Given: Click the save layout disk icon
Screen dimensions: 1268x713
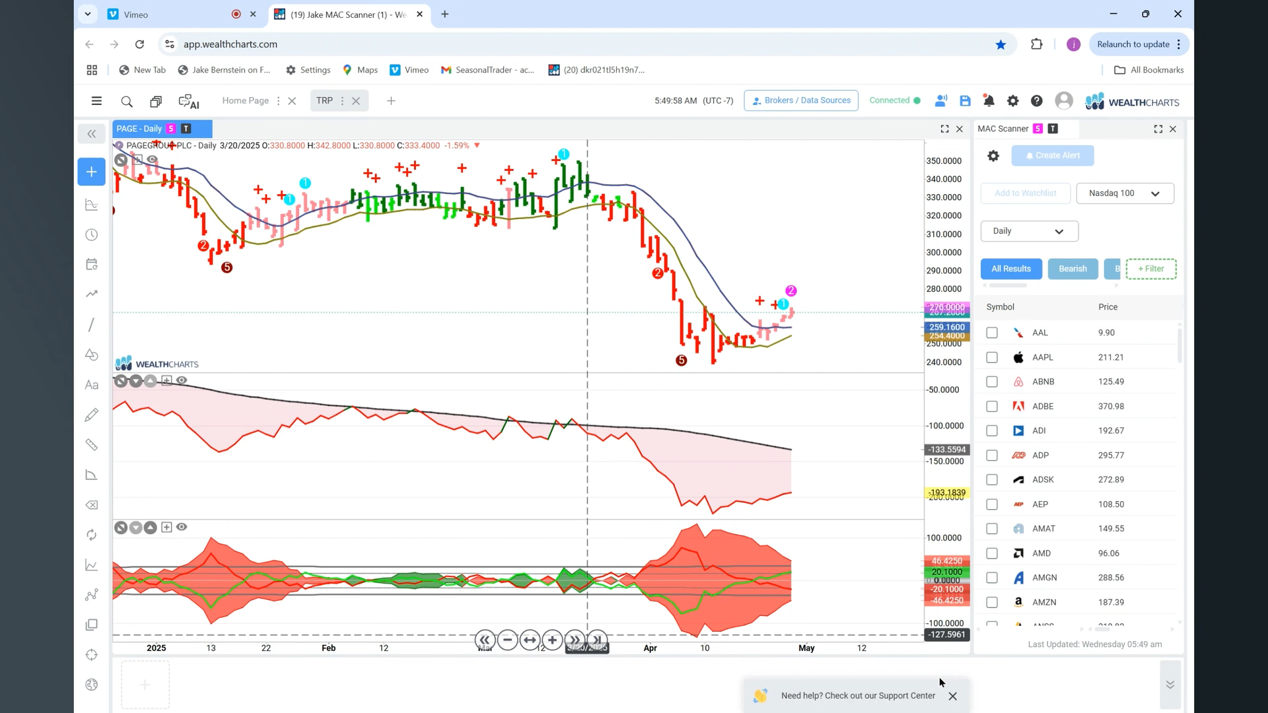Looking at the screenshot, I should 965,101.
